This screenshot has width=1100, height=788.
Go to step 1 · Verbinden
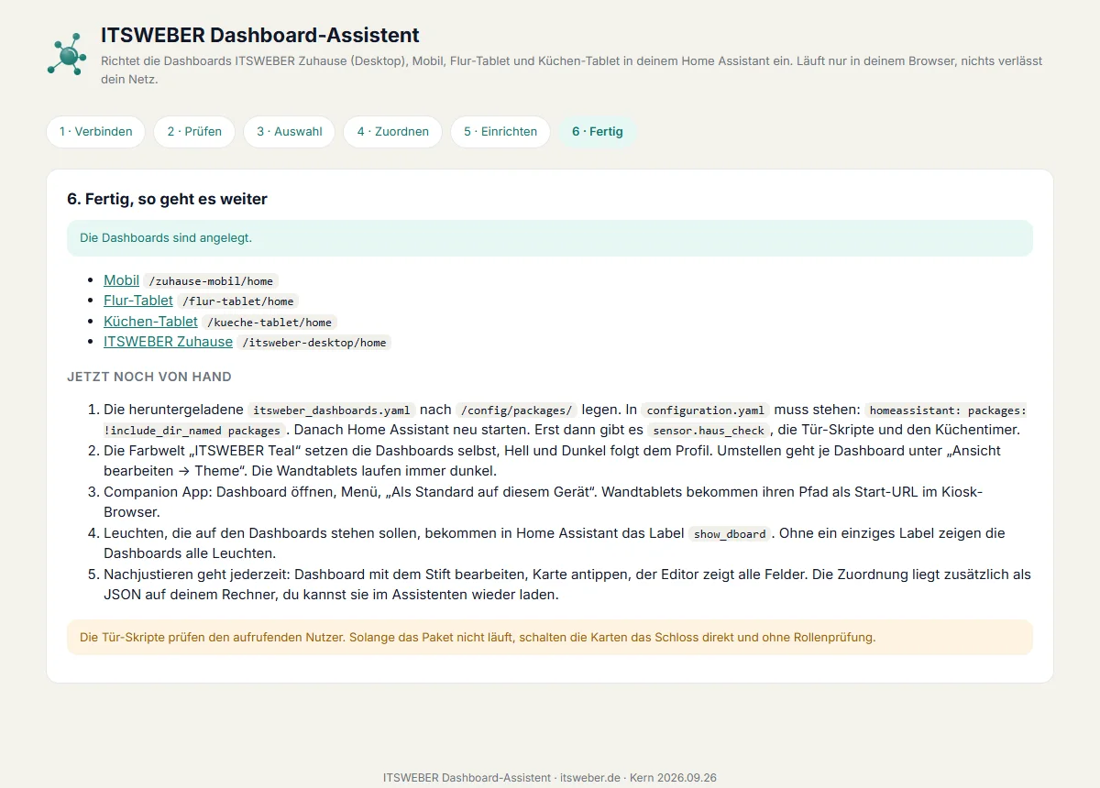click(96, 132)
